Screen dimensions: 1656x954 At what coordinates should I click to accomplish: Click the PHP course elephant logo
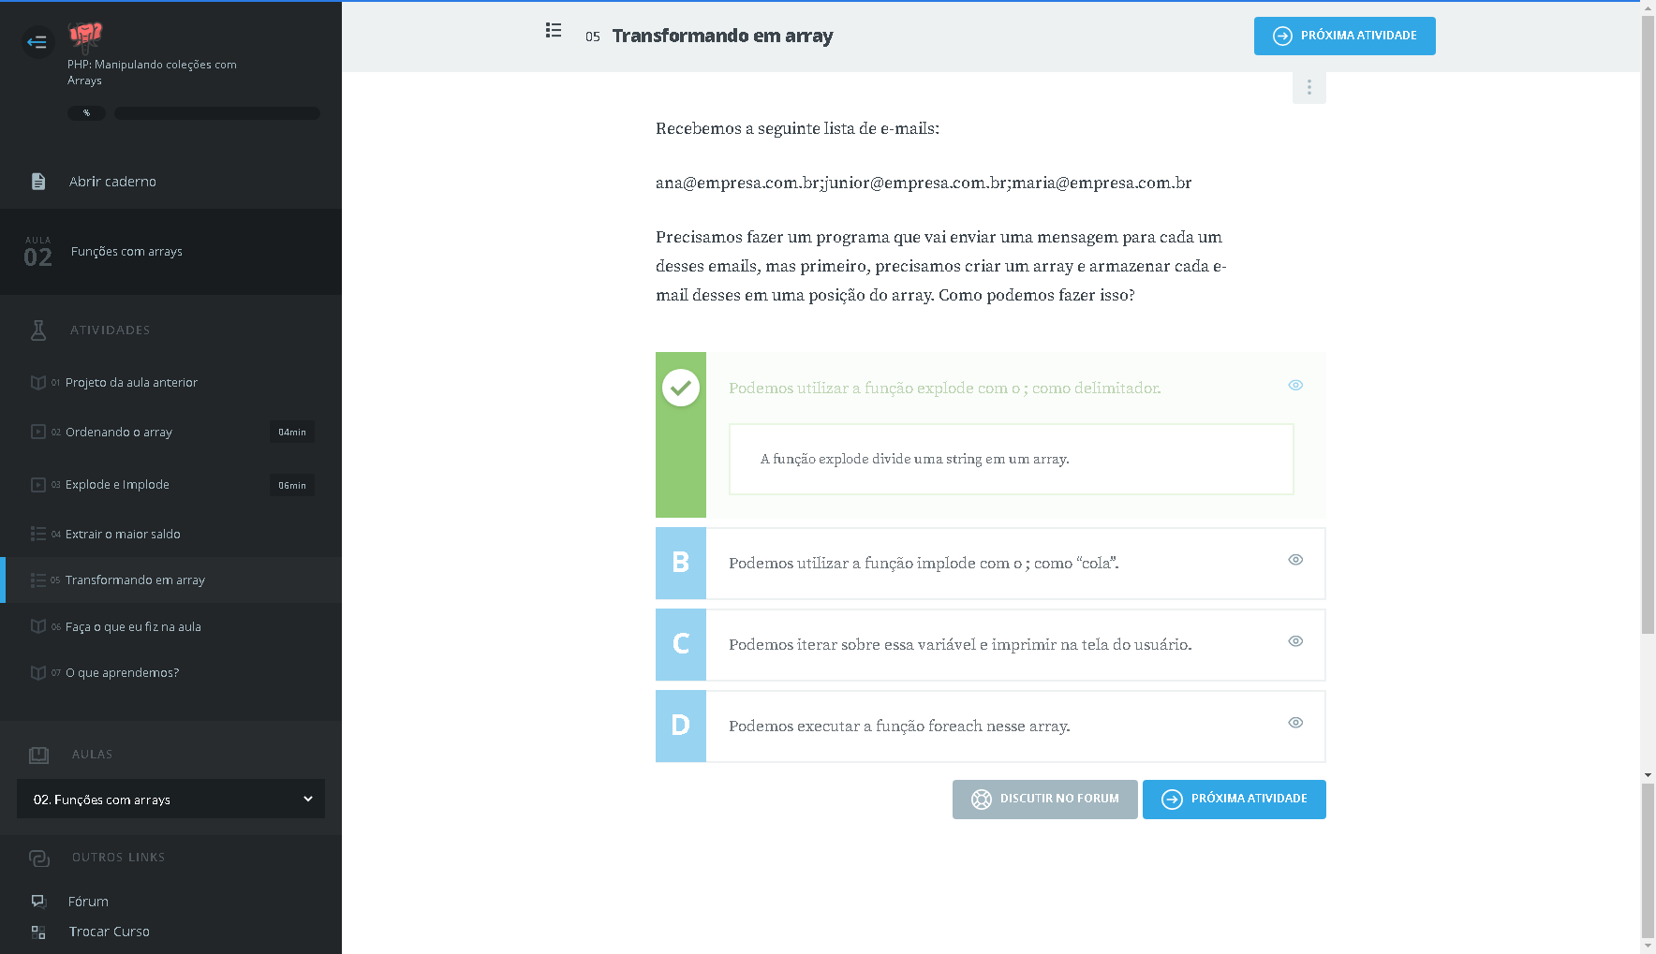pos(85,36)
